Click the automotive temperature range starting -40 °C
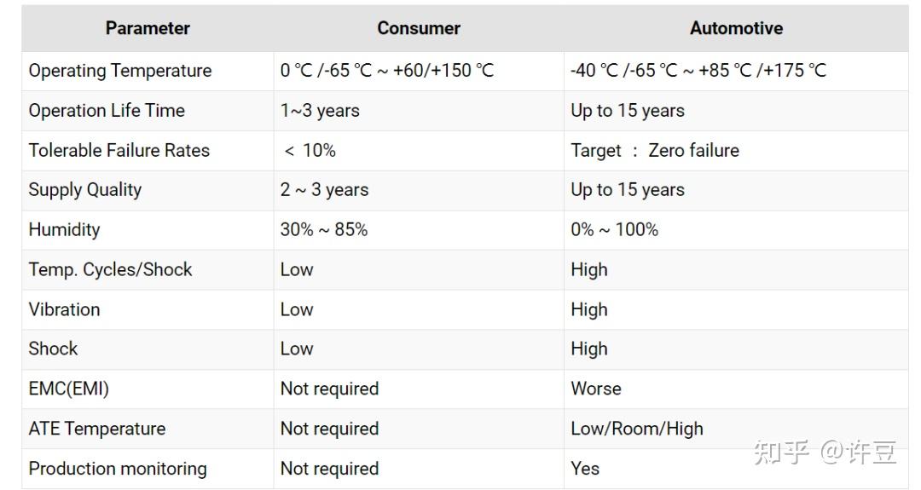Image resolution: width=921 pixels, height=490 pixels. [x=698, y=71]
